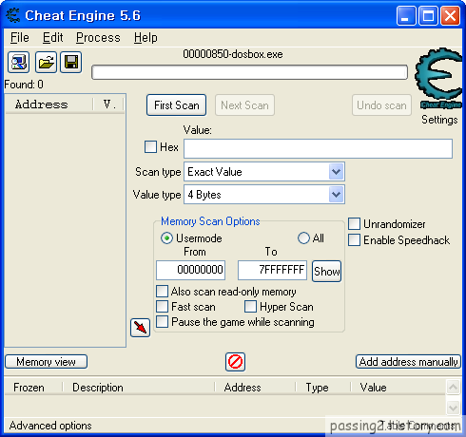Viewport: 466px width, 437px height.
Task: Click the Value input field
Action: 318,148
